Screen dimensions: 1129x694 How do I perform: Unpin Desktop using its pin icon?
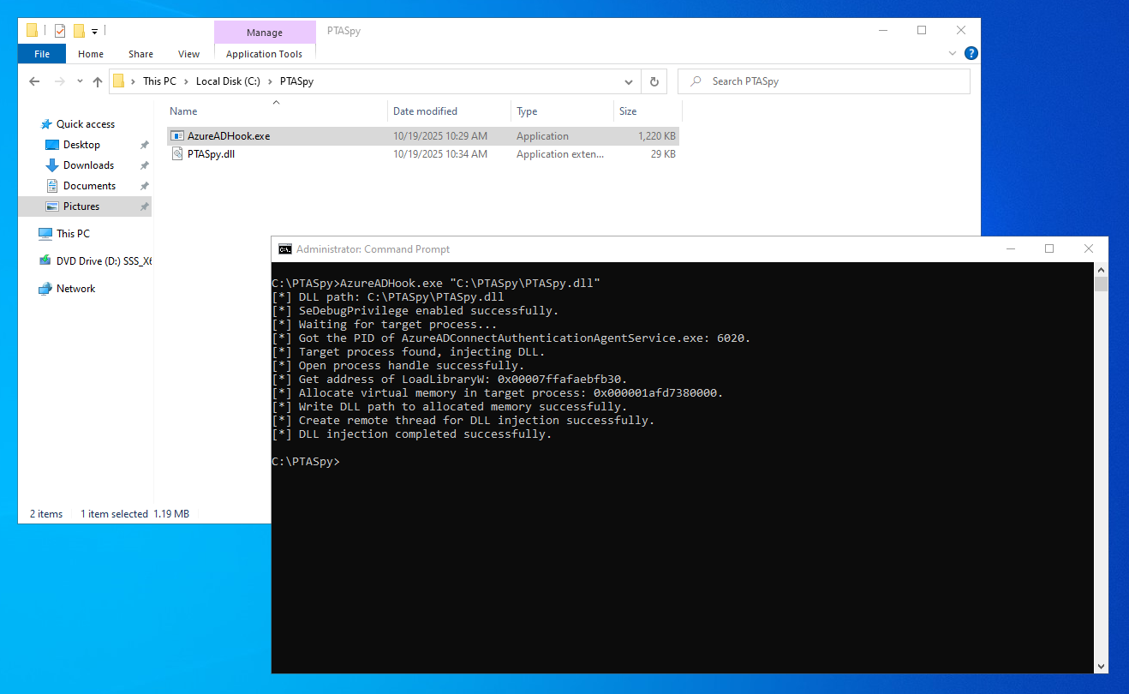pos(144,146)
